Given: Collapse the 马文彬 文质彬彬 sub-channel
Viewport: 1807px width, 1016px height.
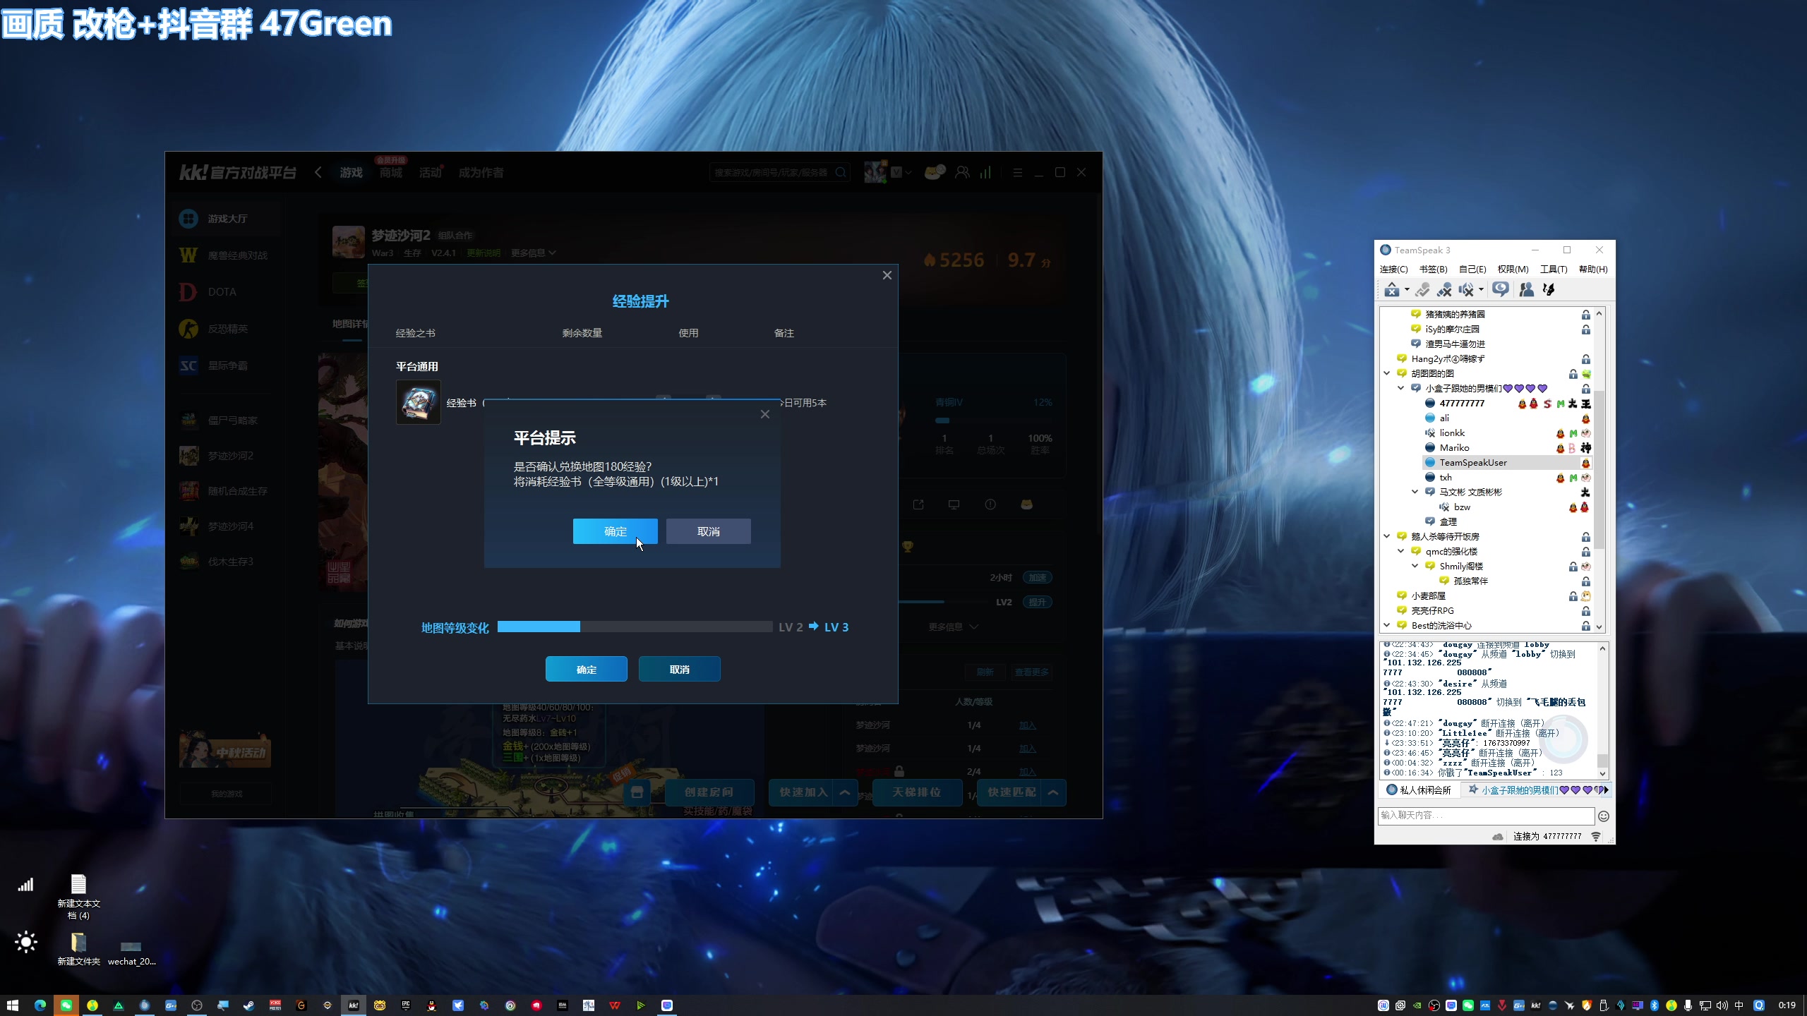Looking at the screenshot, I should pos(1415,492).
